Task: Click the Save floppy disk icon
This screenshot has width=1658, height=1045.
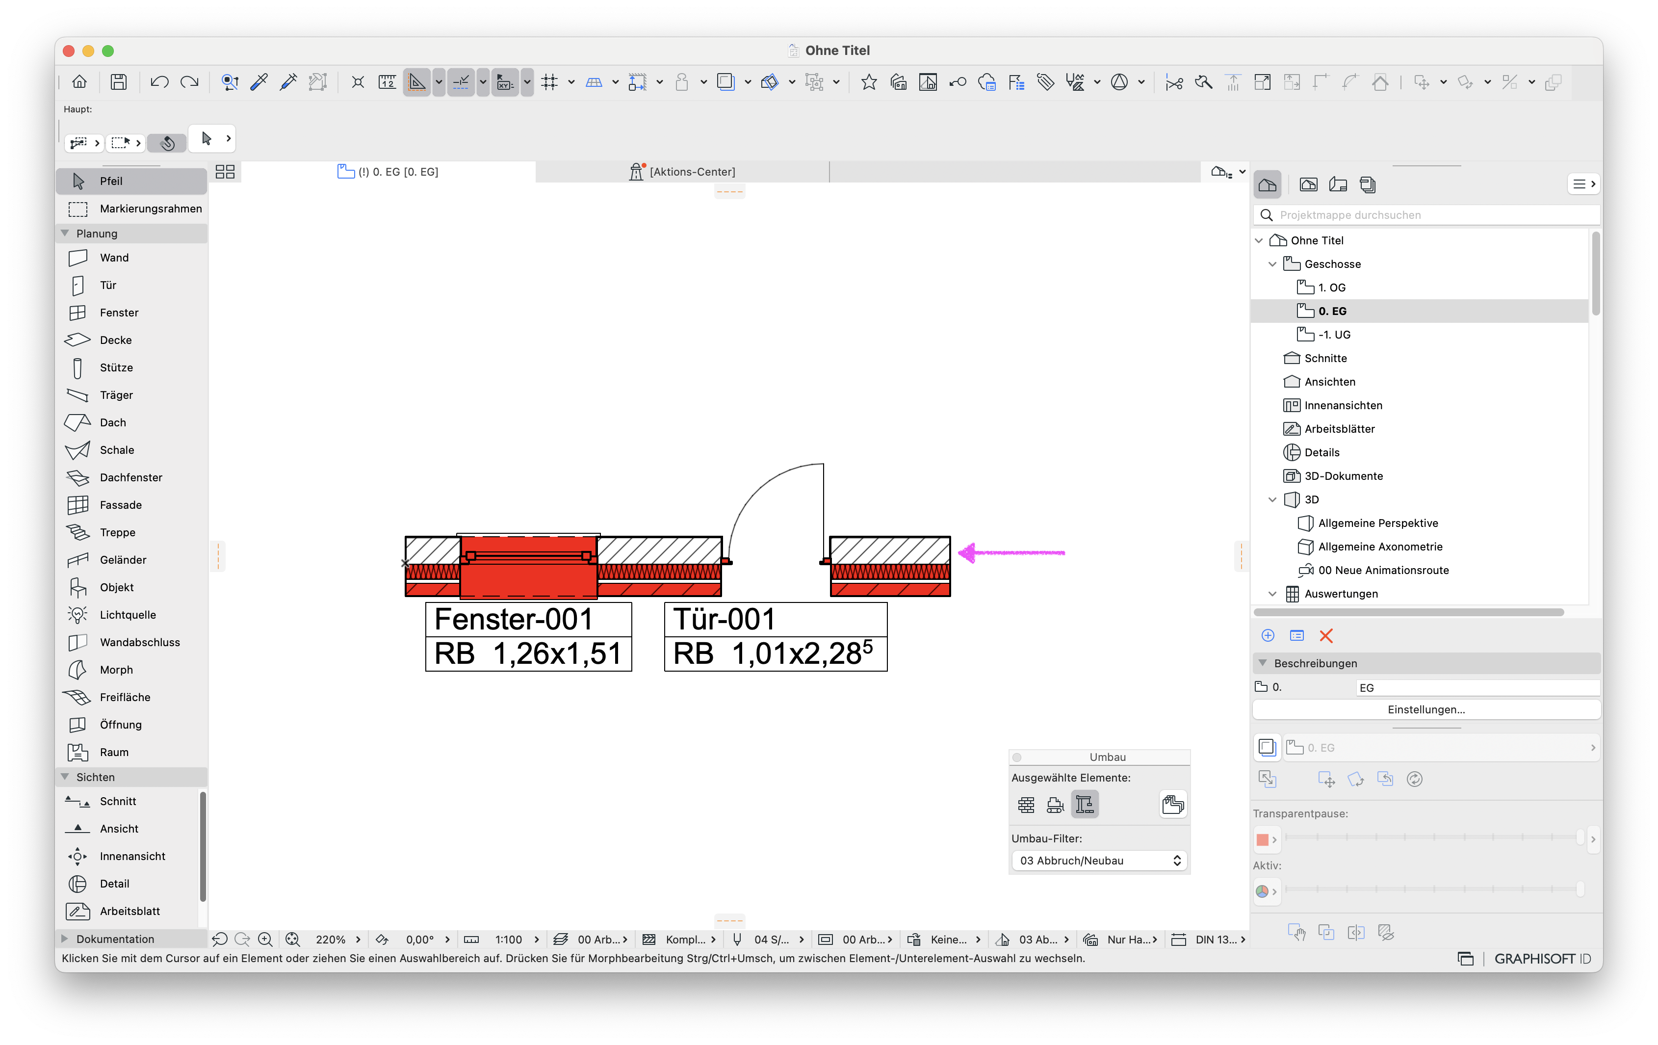Action: point(118,82)
